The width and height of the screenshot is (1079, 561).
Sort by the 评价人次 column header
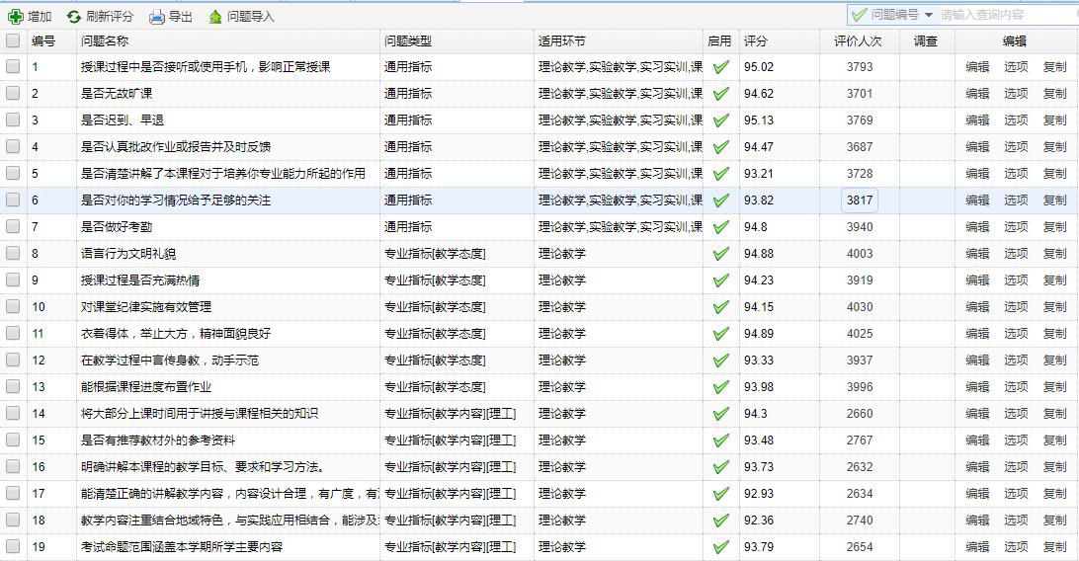click(858, 41)
